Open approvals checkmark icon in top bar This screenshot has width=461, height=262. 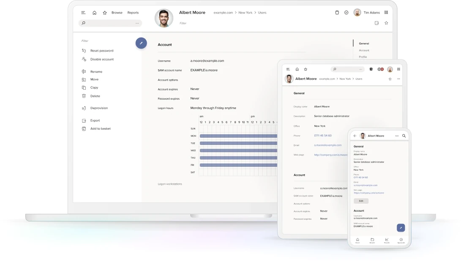click(346, 12)
